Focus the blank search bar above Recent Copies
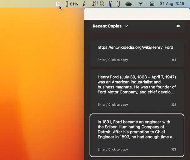This screenshot has width=190, height=160. pos(137,14)
